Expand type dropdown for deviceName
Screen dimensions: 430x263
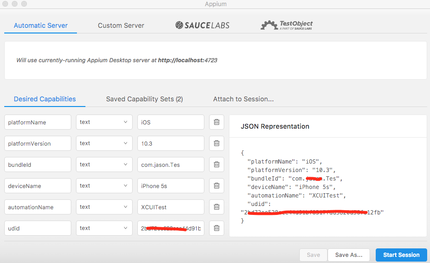[104, 186]
